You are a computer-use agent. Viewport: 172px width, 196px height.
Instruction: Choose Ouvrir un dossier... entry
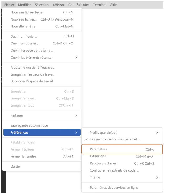click(42, 43)
